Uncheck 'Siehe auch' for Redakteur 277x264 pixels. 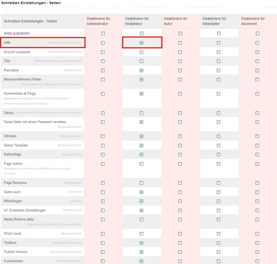[141, 192]
